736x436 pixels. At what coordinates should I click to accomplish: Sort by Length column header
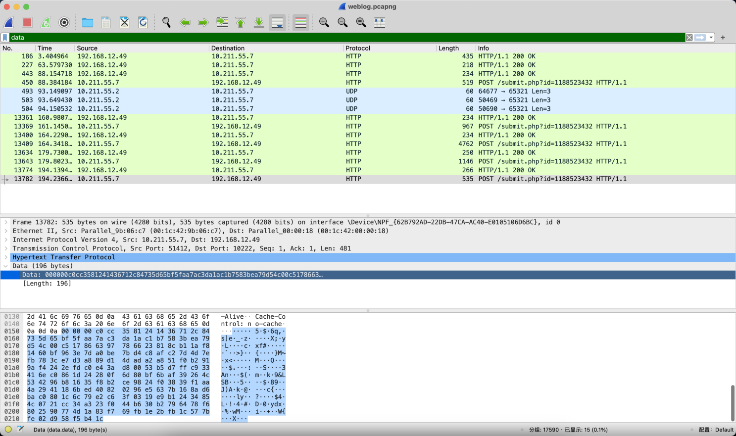click(x=456, y=48)
